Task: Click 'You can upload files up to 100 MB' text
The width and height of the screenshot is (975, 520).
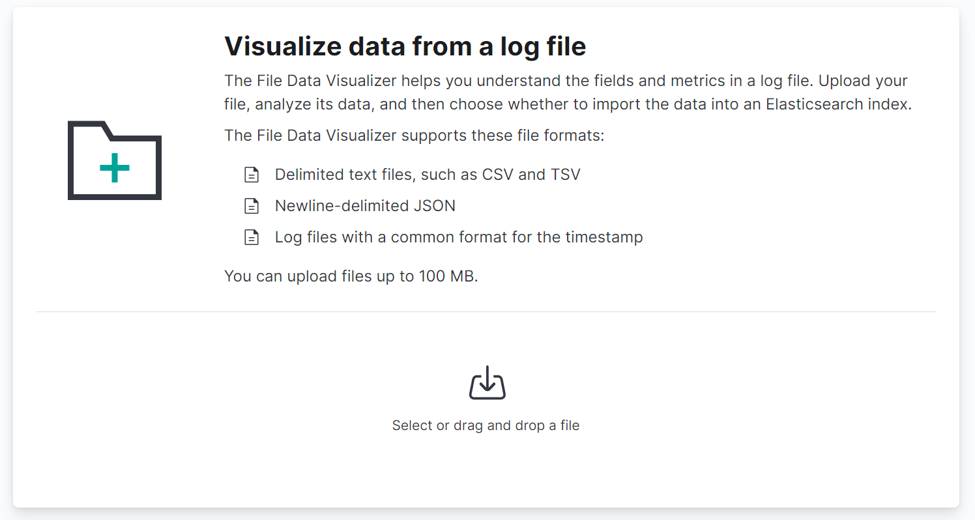Action: coord(351,276)
